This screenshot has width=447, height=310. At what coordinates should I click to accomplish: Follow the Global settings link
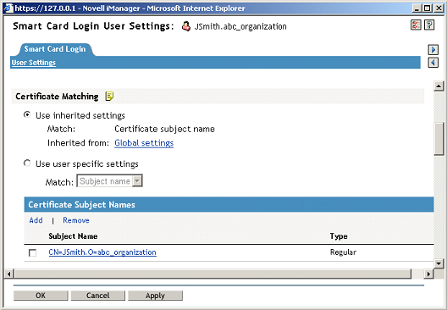point(144,143)
